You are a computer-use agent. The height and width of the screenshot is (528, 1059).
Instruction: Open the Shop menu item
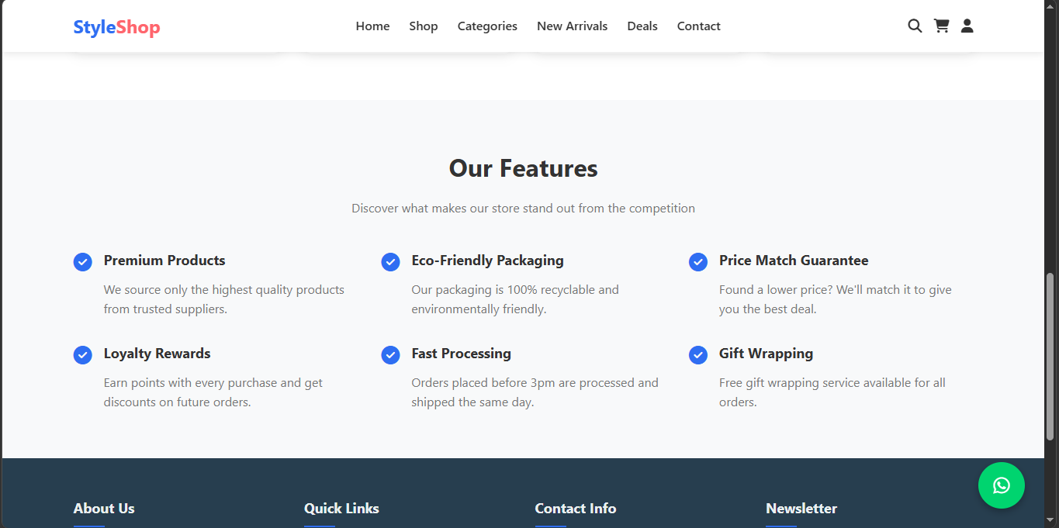click(x=424, y=26)
